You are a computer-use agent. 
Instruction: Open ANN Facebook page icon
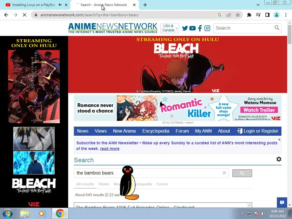click(200, 28)
